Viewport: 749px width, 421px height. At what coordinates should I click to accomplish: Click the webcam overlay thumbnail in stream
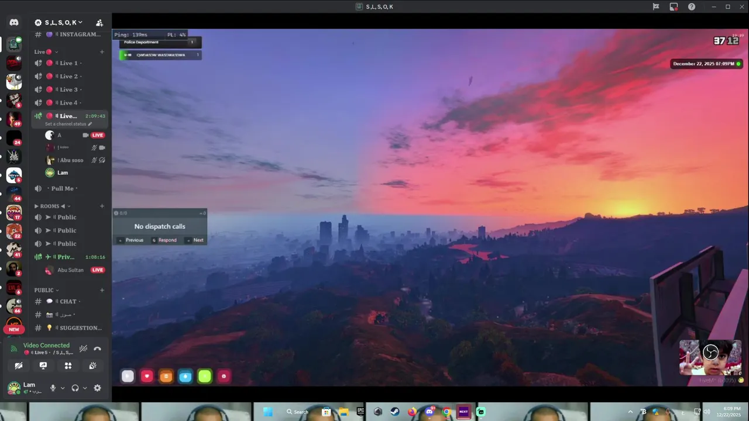click(710, 358)
